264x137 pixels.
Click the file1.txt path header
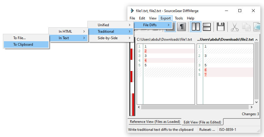[164, 39]
